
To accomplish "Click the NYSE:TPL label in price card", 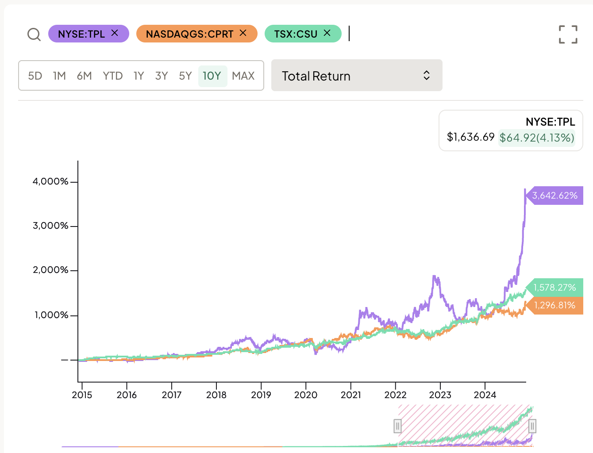I will 550,122.
